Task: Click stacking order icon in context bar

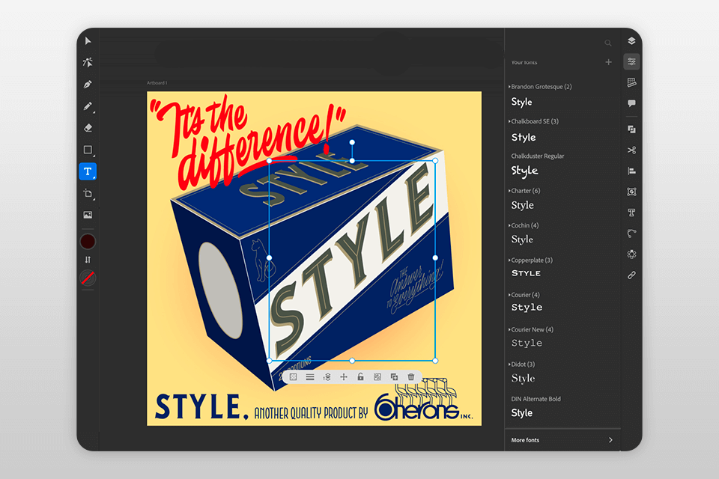Action: coord(327,376)
